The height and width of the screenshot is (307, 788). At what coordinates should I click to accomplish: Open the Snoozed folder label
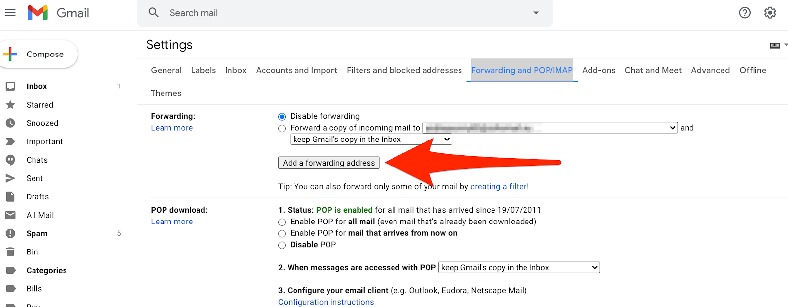point(42,123)
